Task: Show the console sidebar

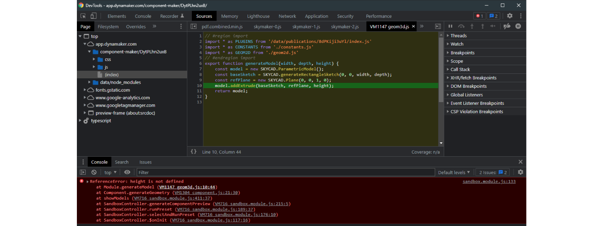Action: (83, 172)
